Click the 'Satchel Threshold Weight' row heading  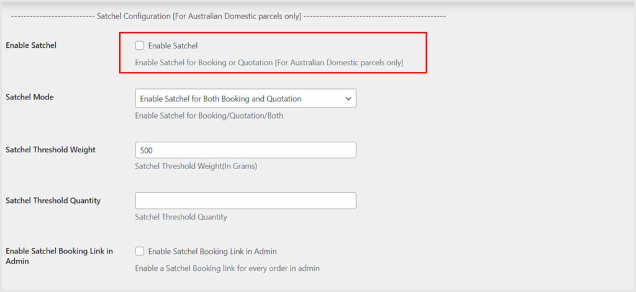[x=50, y=150]
